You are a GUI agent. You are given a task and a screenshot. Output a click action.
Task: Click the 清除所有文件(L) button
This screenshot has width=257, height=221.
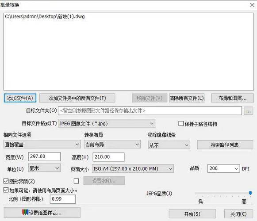pos(187,98)
